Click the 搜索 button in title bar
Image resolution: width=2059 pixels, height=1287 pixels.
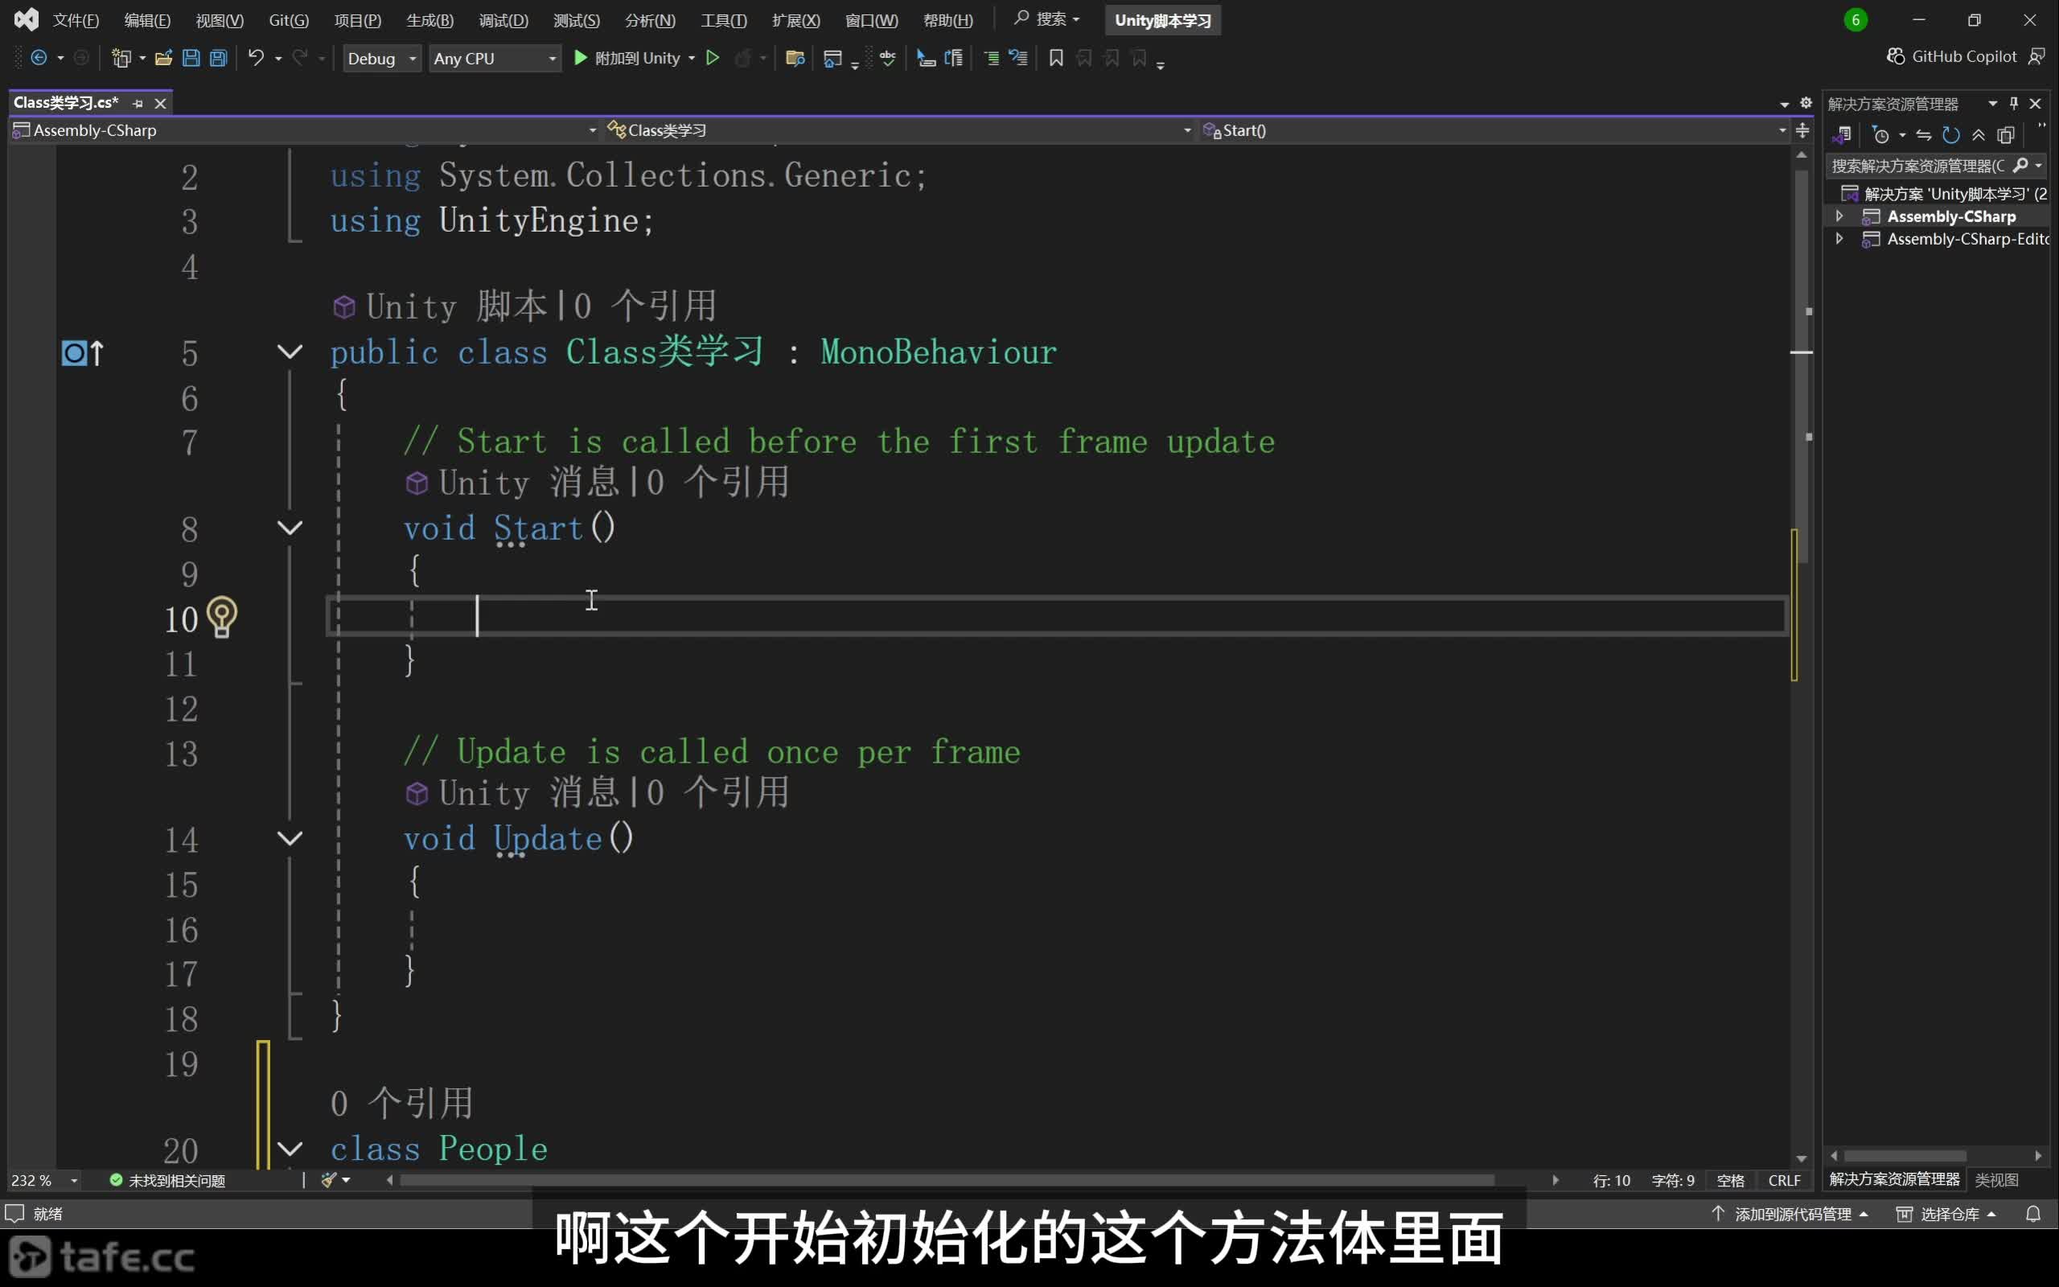pyautogui.click(x=1046, y=19)
